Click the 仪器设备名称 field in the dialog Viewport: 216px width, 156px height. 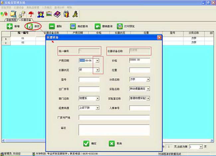coord(140,51)
